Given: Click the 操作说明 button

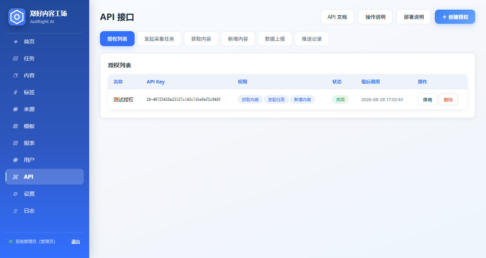Looking at the screenshot, I should [375, 17].
